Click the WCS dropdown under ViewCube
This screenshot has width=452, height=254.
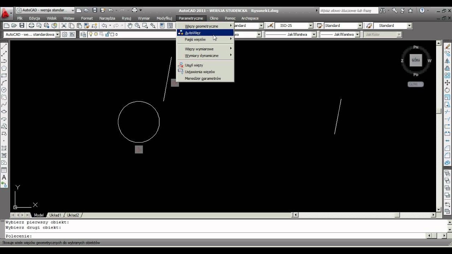pyautogui.click(x=415, y=84)
